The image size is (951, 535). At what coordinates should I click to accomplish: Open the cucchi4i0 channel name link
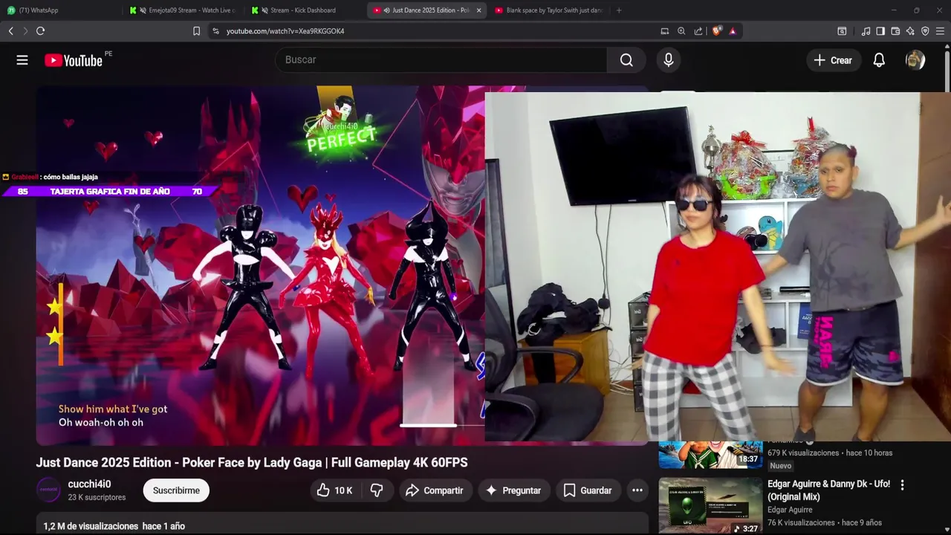pyautogui.click(x=89, y=484)
